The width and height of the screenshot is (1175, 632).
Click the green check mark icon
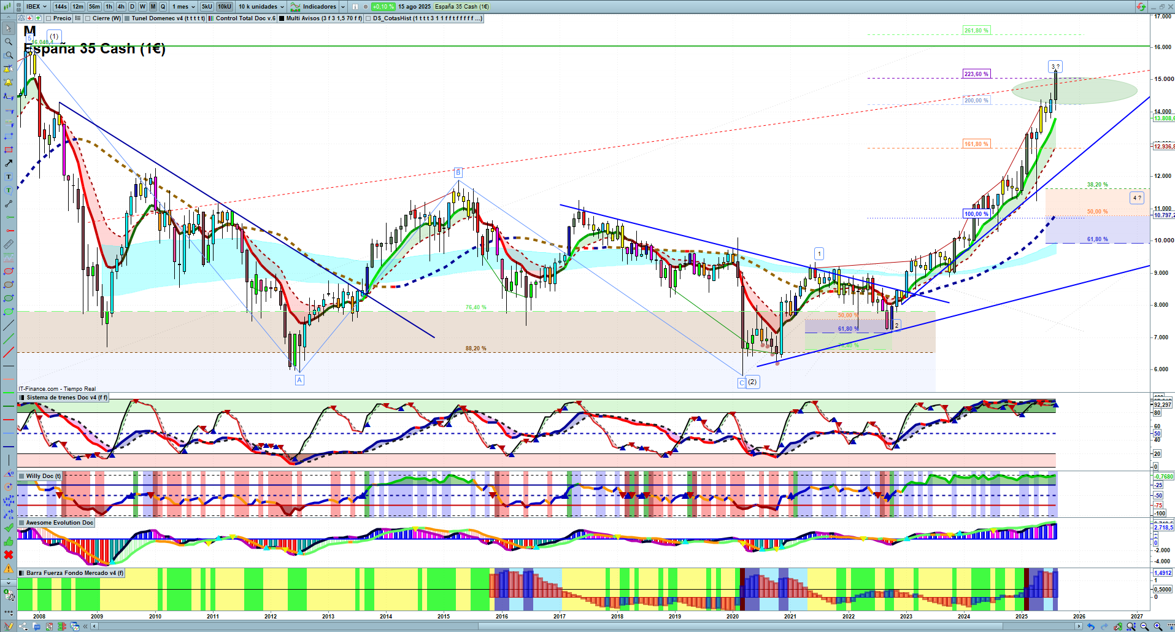coord(9,528)
